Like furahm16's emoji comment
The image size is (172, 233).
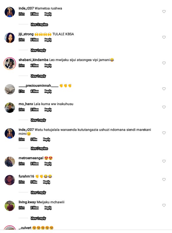click(x=164, y=179)
